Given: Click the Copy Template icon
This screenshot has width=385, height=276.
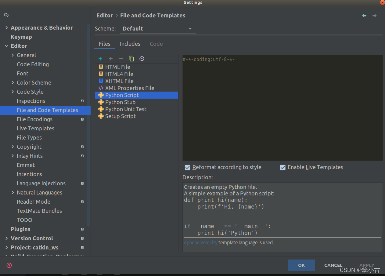Looking at the screenshot, I should click(131, 59).
